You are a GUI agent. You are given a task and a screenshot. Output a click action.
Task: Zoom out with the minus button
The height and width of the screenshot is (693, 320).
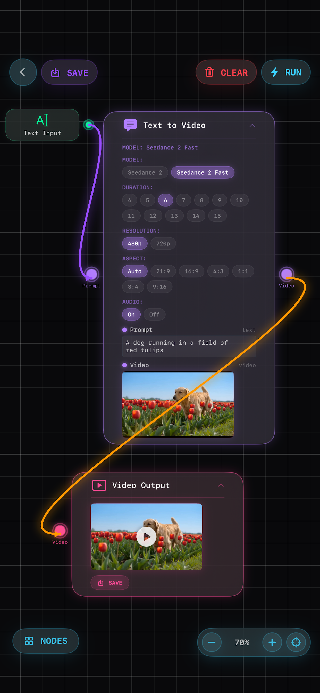point(212,642)
